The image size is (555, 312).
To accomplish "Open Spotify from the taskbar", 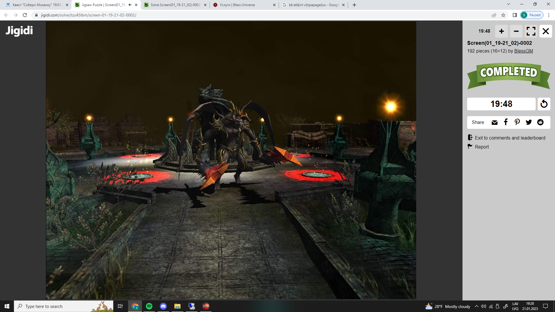I will coord(149,306).
